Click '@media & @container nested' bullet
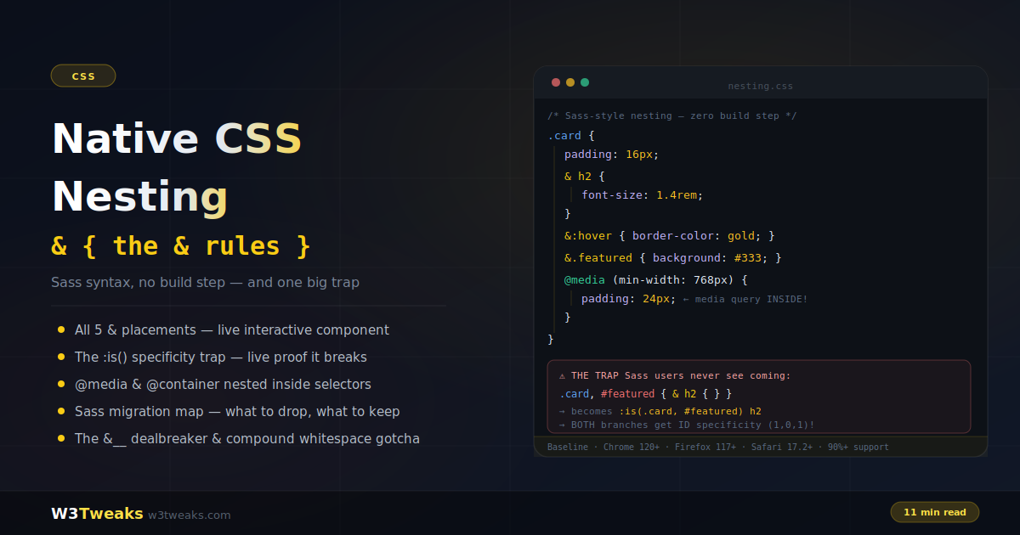Image resolution: width=1020 pixels, height=535 pixels. [223, 385]
